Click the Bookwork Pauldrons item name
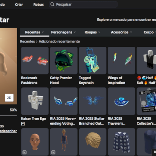 pos(29,80)
